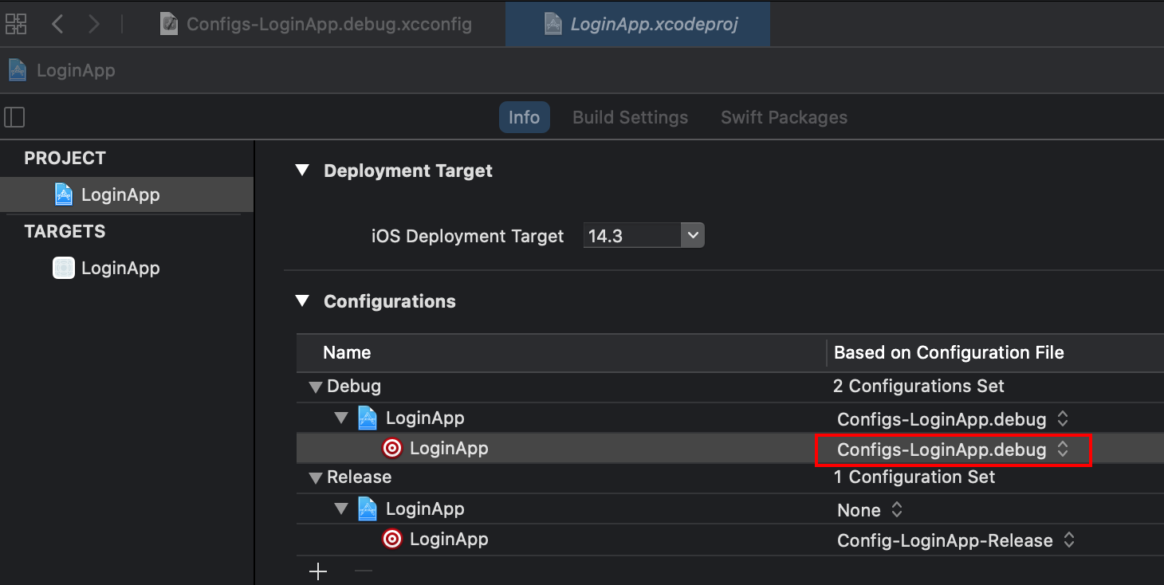1164x585 pixels.
Task: Collapse the Configurations section
Action: 302,300
